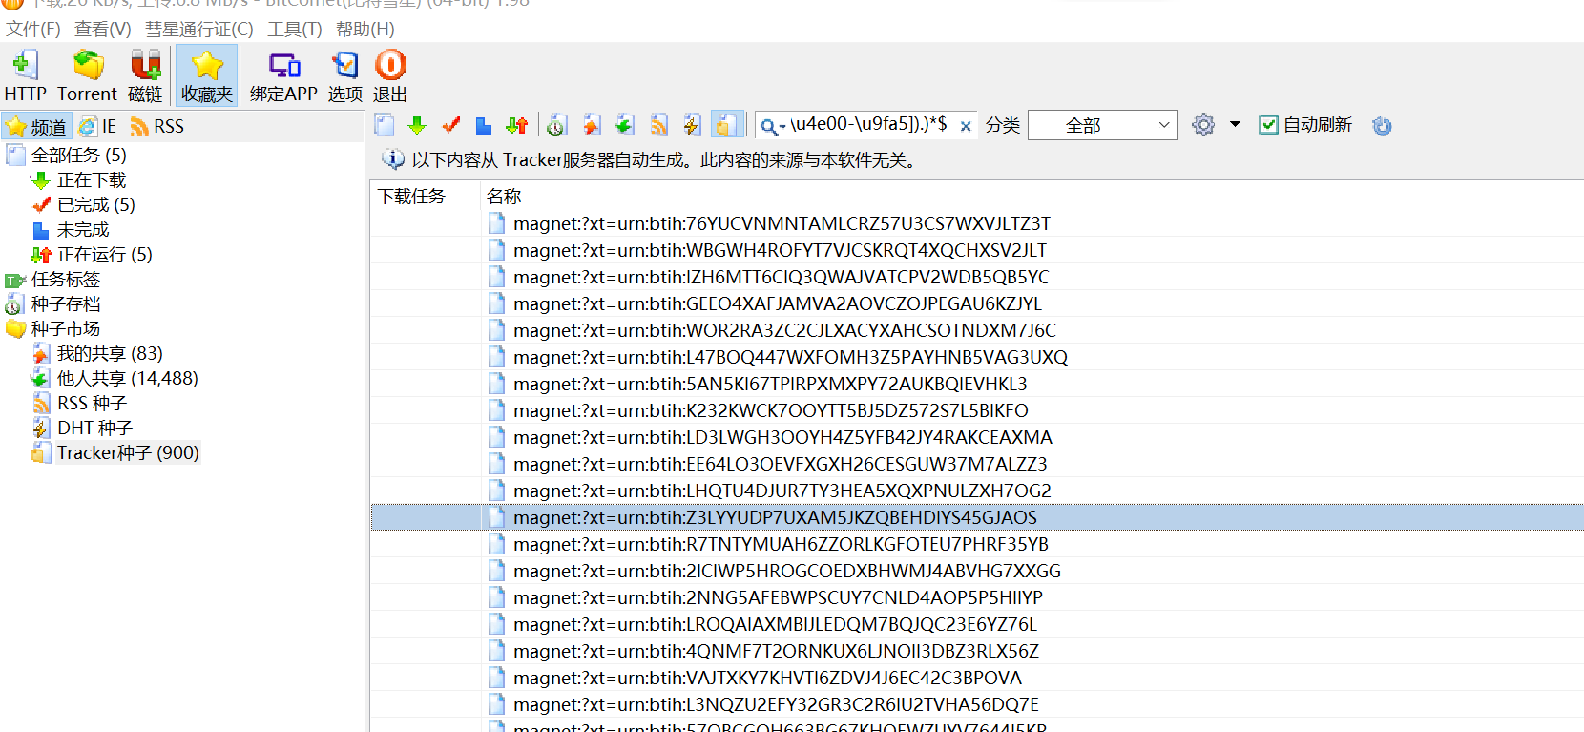This screenshot has width=1584, height=732.
Task: Open the 分类 category dropdown showing 全部
Action: pos(1102,125)
